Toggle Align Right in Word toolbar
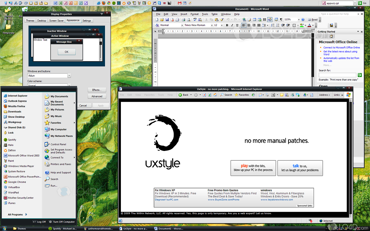This screenshot has width=370, height=231. click(254, 25)
